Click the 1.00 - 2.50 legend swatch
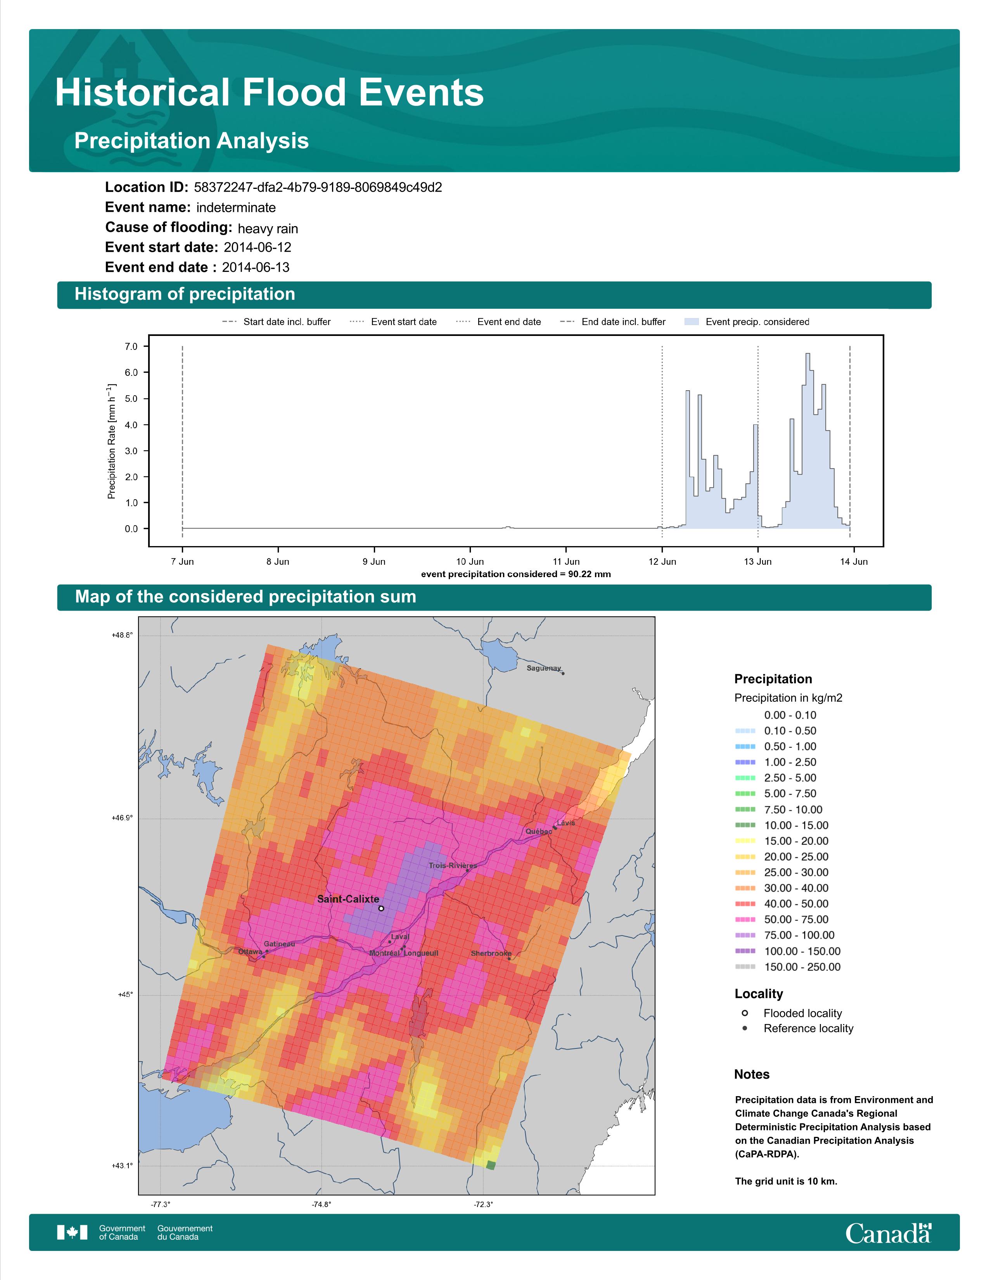989x1280 pixels. point(745,763)
